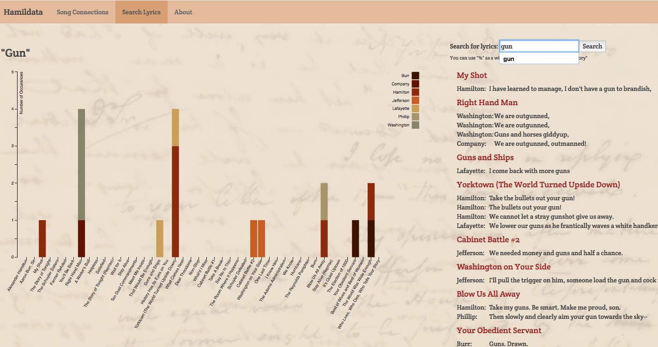Click Hamilton's top segment of World Was Wide Enough bar
This screenshot has height=347, width=658.
[371, 202]
